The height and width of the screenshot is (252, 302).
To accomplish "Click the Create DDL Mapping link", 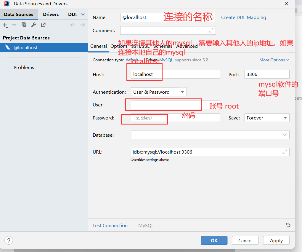I will click(243, 17).
